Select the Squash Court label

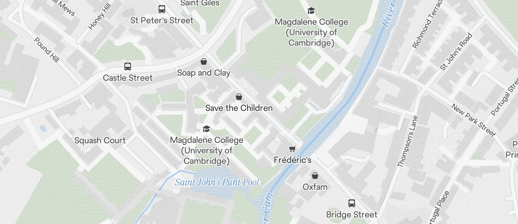pyautogui.click(x=100, y=140)
